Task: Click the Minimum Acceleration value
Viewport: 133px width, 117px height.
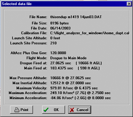Action: point(80,98)
